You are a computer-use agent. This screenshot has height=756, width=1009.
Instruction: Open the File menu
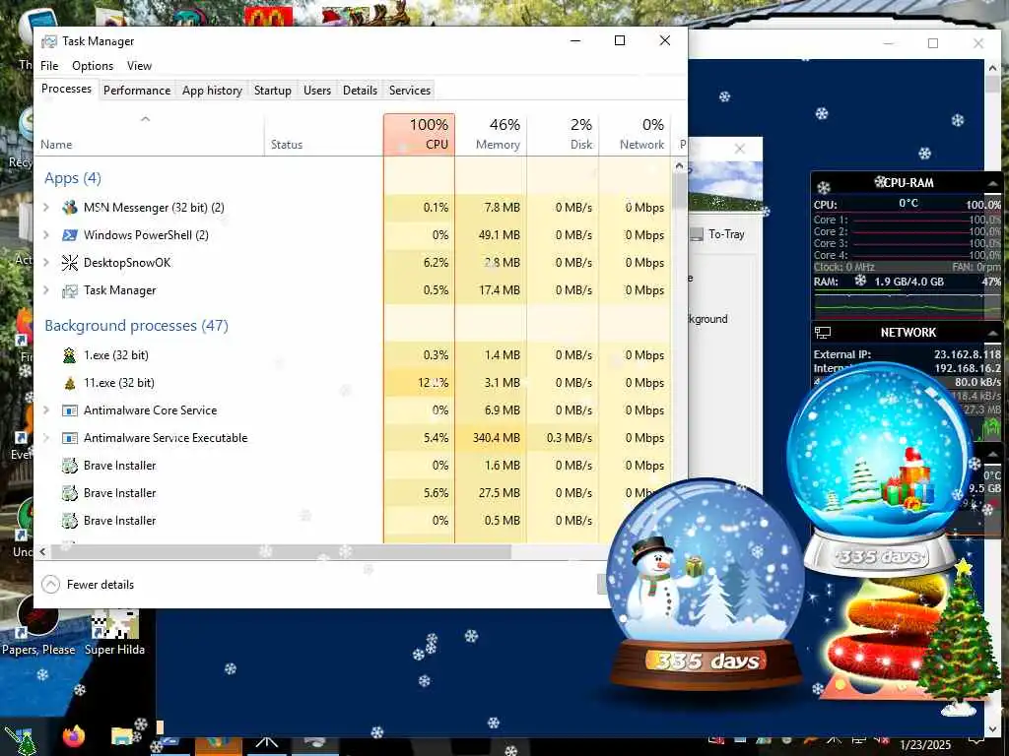pyautogui.click(x=49, y=66)
